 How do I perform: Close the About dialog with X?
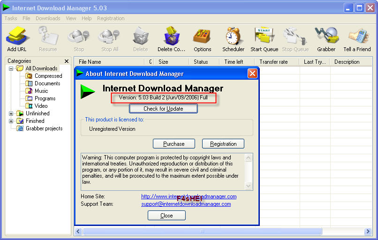tap(252, 74)
